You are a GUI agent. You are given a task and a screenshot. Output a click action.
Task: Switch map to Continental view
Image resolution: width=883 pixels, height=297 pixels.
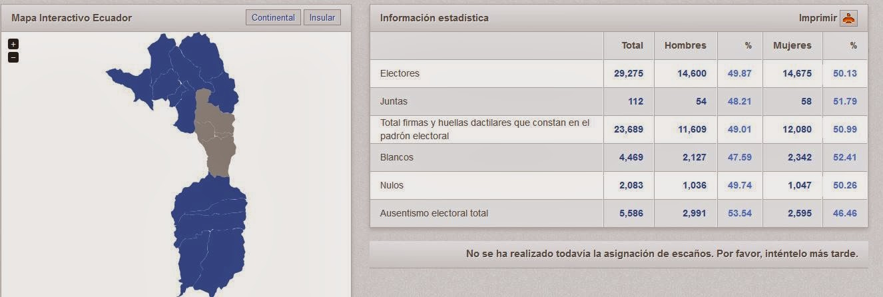(x=273, y=18)
